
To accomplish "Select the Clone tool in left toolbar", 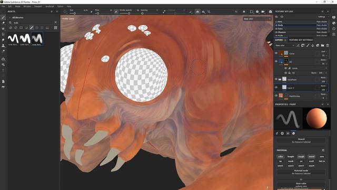I will (x=3, y=46).
